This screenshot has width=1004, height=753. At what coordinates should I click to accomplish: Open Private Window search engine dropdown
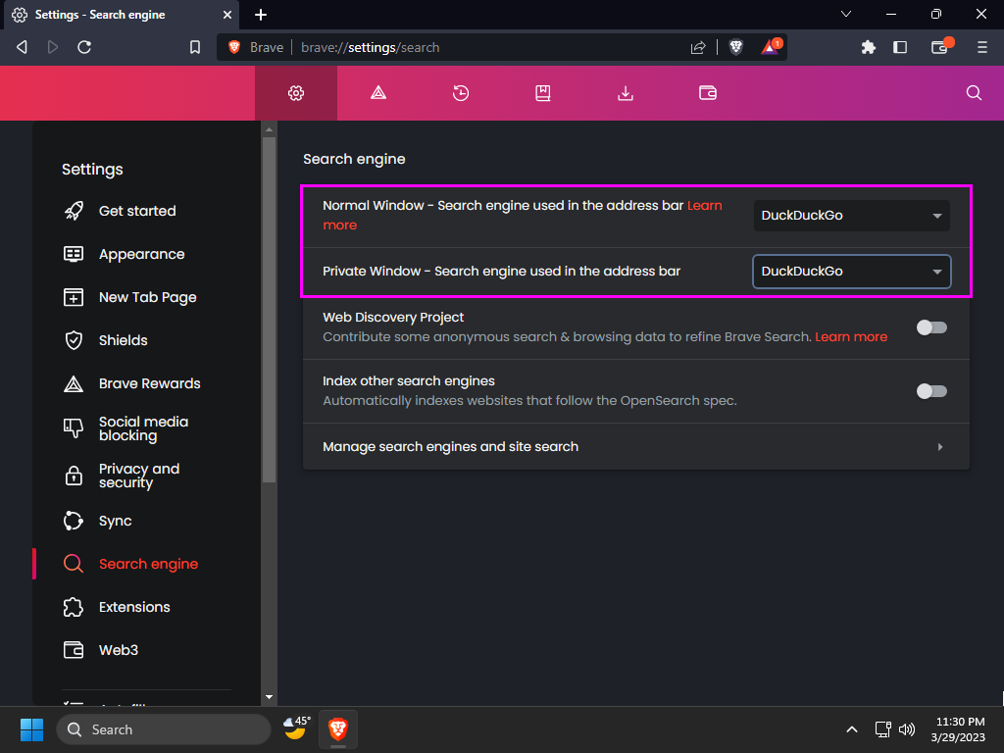pos(852,271)
